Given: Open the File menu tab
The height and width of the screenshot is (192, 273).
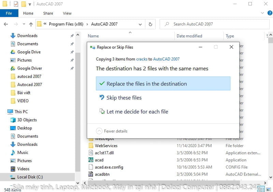Looking at the screenshot, I should (x=9, y=13).
